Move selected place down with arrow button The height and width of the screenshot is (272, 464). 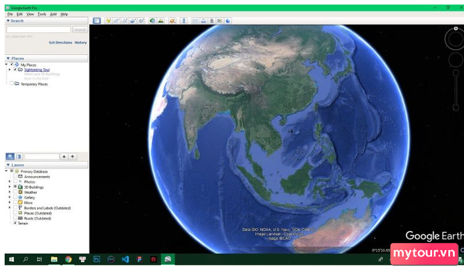pos(72,156)
